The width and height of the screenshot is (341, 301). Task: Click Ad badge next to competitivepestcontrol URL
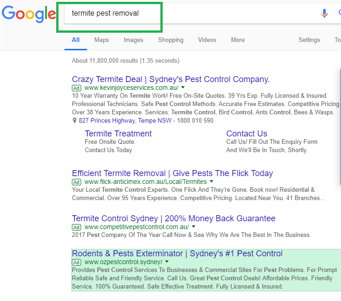(76, 227)
